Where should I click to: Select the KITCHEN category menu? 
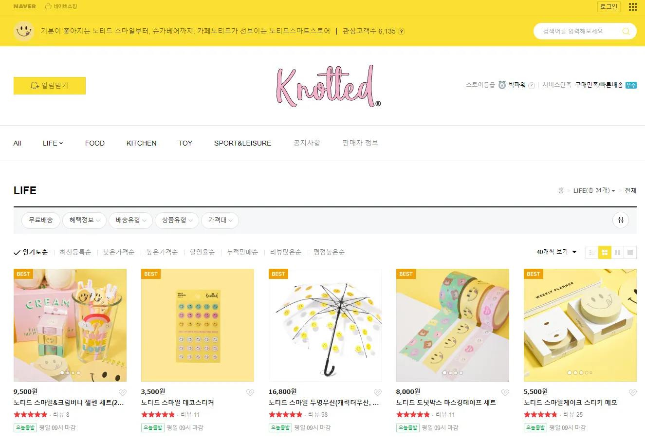pos(142,143)
